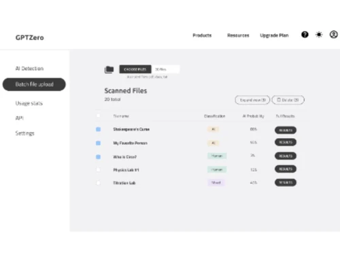Click the My Favorite Person file name
This screenshot has width=340, height=255.
pos(130,143)
